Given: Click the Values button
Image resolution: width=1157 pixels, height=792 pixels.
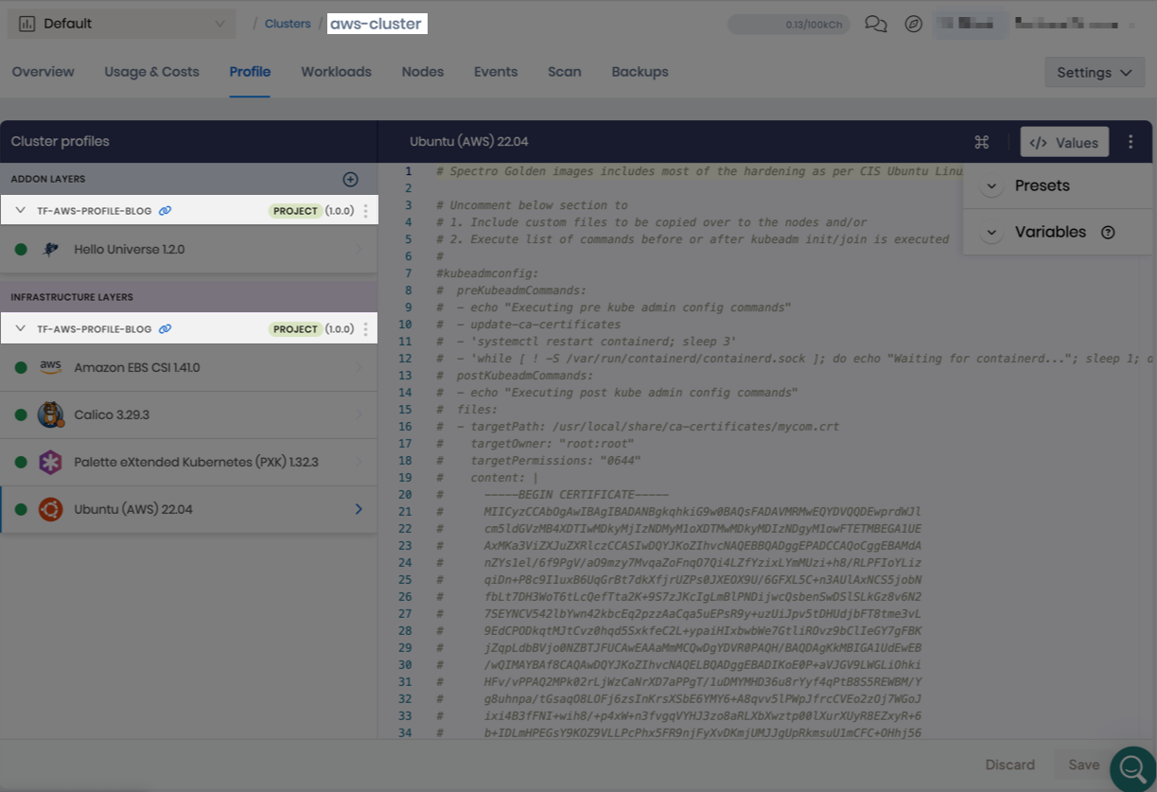Looking at the screenshot, I should [1064, 142].
